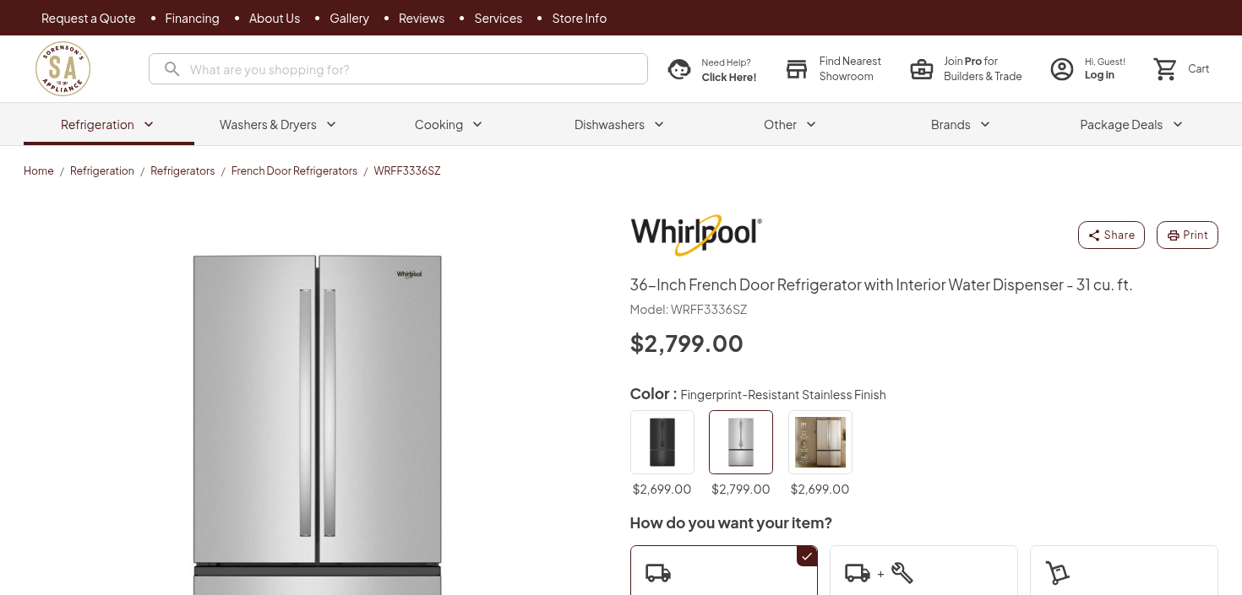Navigate to French Door Refrigerators breadcrumb
Screen dimensions: 1242x595
click(294, 170)
